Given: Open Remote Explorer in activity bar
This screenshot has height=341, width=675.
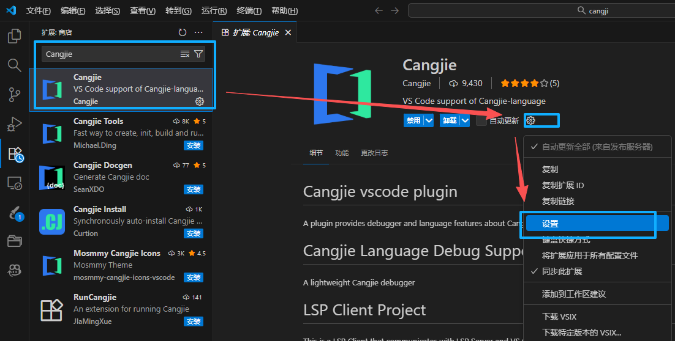Looking at the screenshot, I should point(14,183).
